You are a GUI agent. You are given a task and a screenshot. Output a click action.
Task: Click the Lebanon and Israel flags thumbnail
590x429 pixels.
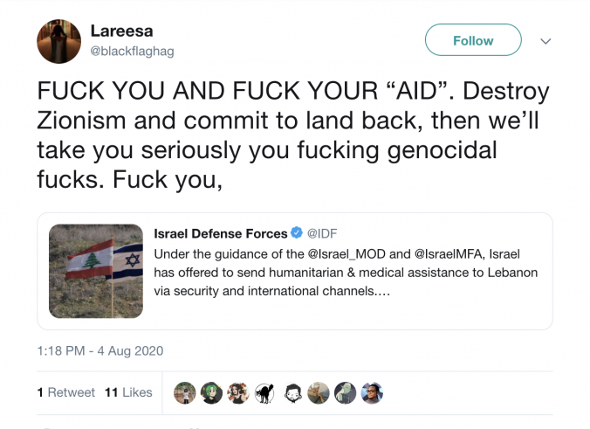click(x=96, y=271)
